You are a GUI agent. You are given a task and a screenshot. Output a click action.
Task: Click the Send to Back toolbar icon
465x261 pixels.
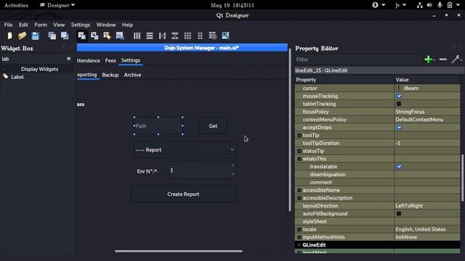click(52, 36)
